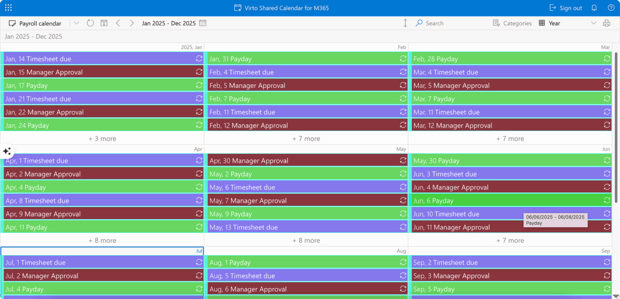The image size is (620, 299).
Task: Click the Sign out button
Action: coord(566,8)
